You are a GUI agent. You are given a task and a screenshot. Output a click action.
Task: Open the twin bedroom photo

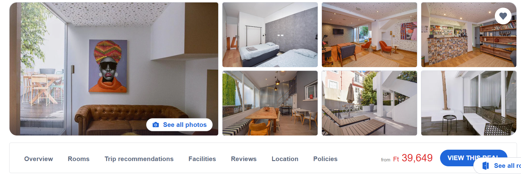pyautogui.click(x=270, y=35)
